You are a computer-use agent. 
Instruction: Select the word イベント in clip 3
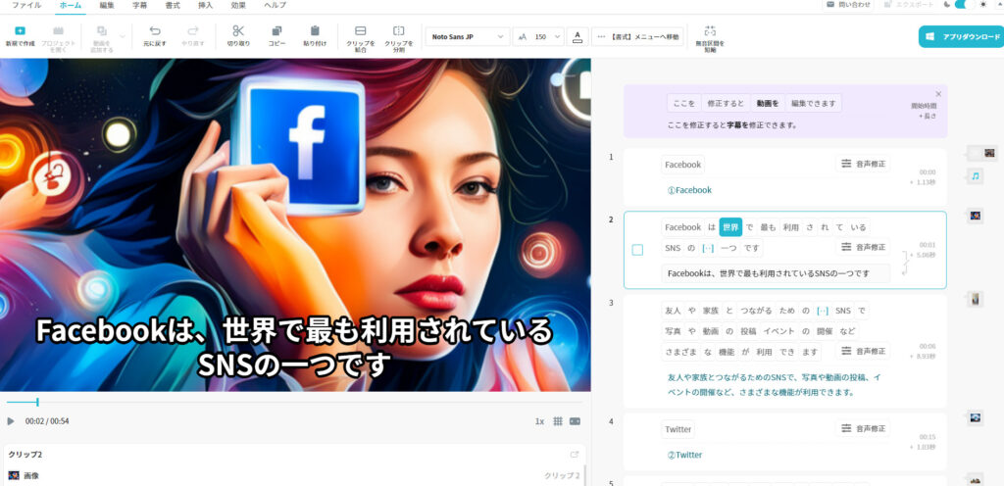778,331
